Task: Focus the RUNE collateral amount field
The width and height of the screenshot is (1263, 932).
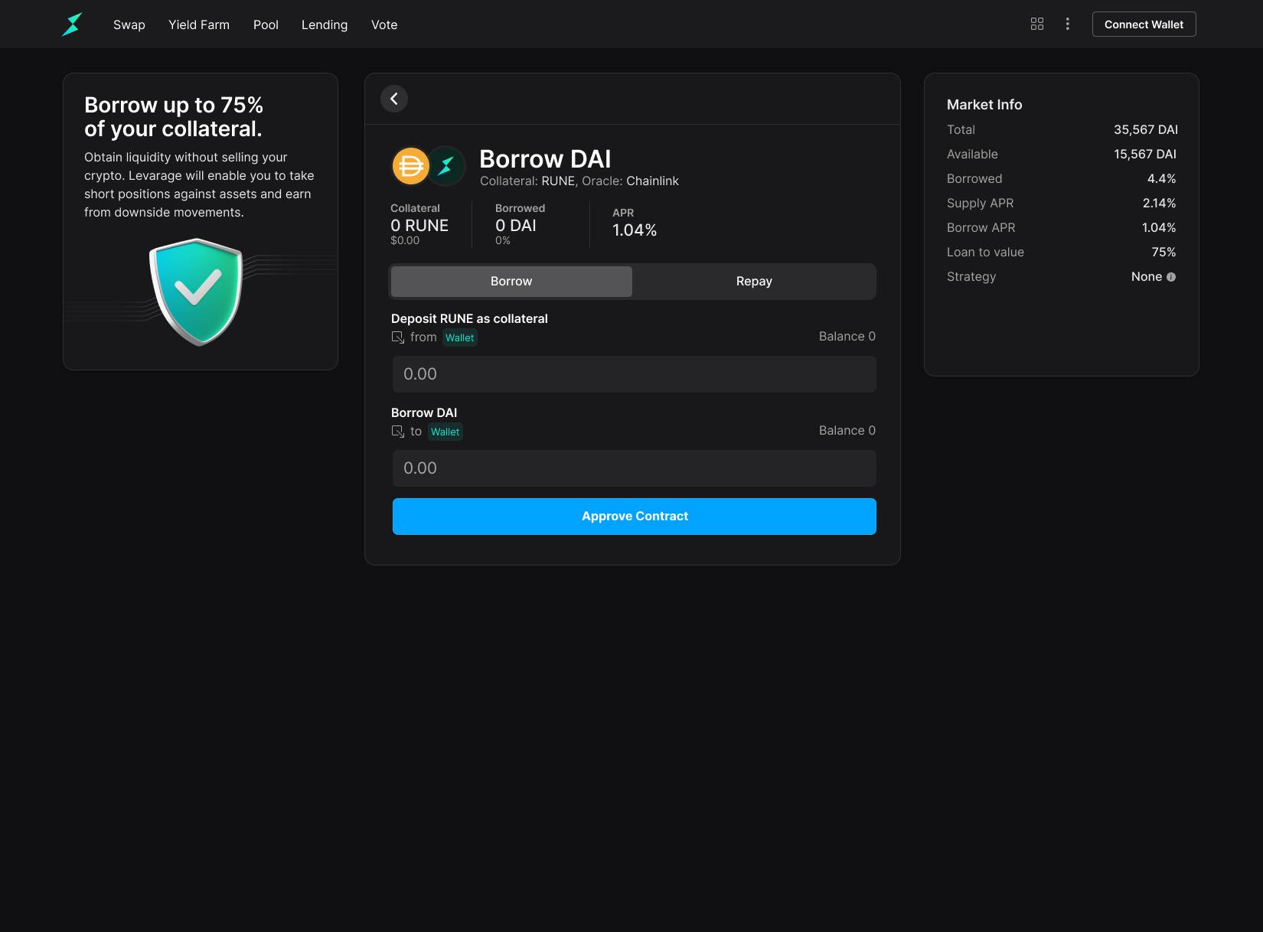Action: click(x=634, y=374)
